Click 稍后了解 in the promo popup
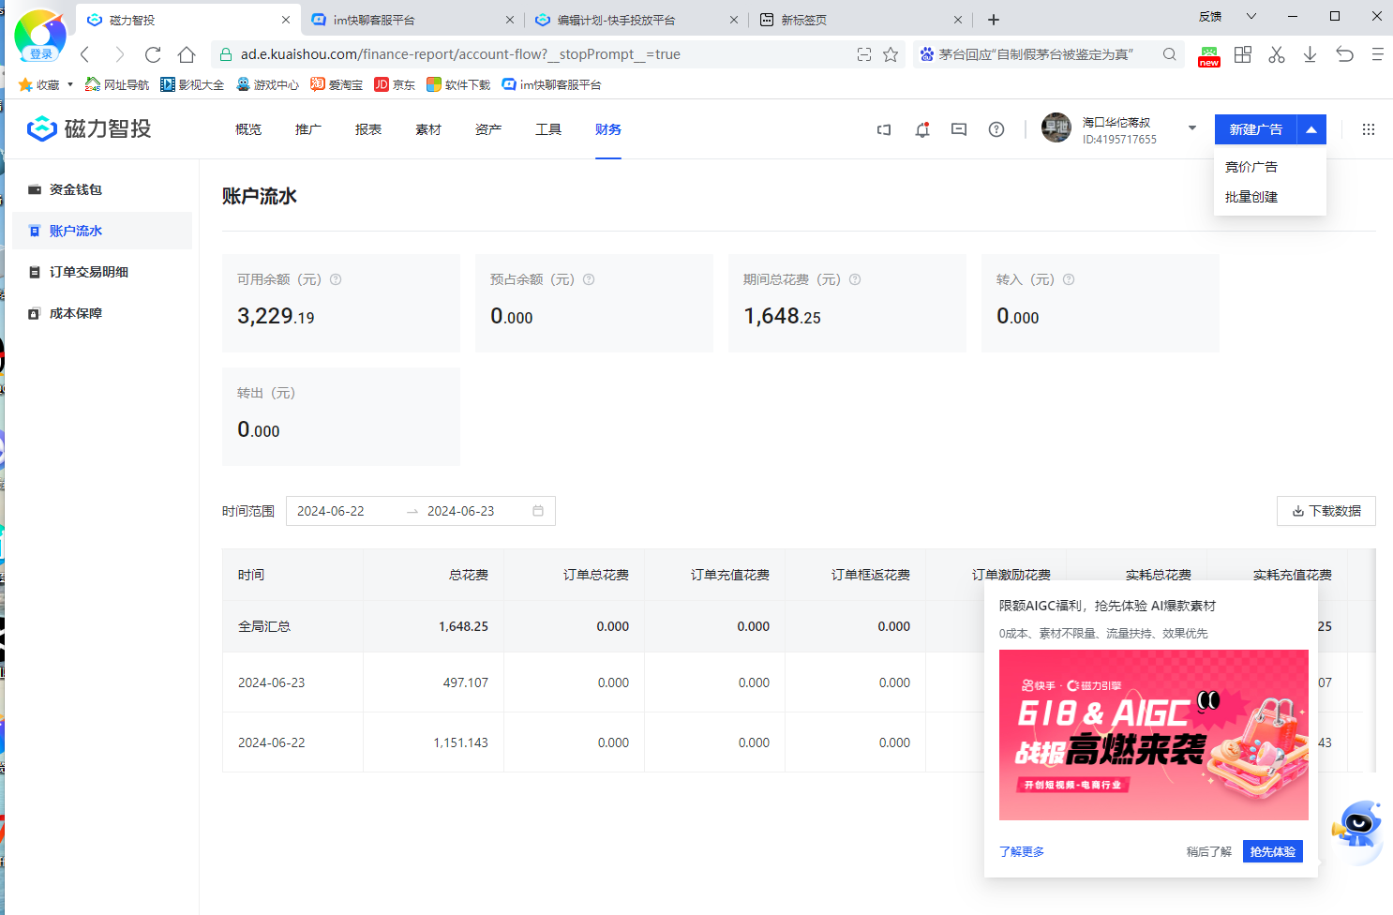The height and width of the screenshot is (915, 1393). 1209,851
